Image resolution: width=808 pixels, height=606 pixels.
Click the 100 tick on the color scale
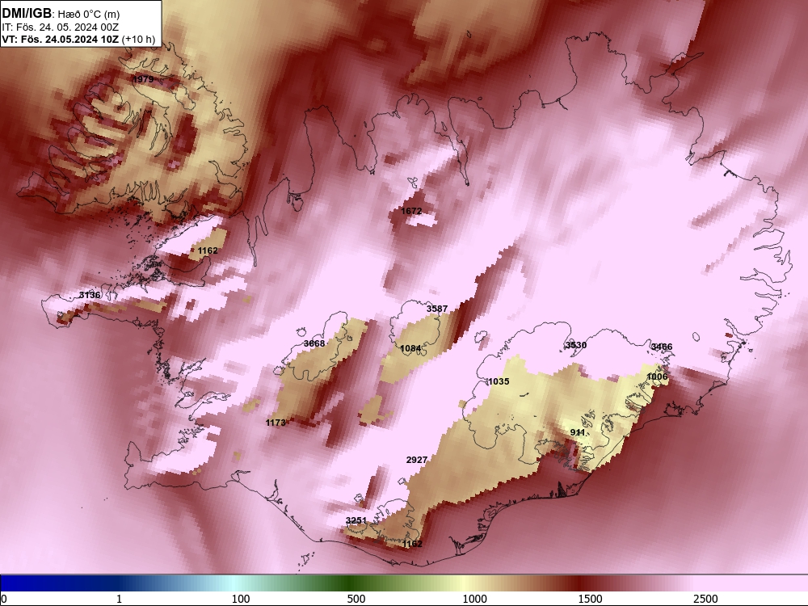pyautogui.click(x=241, y=599)
